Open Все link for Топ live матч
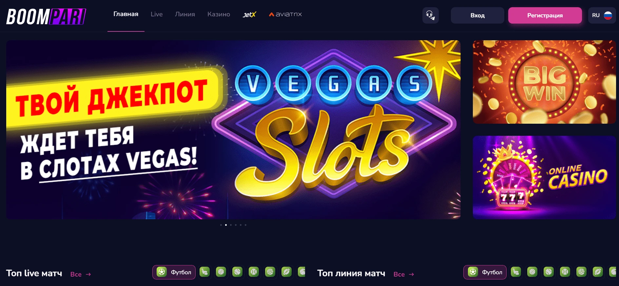This screenshot has height=286, width=619. (81, 274)
